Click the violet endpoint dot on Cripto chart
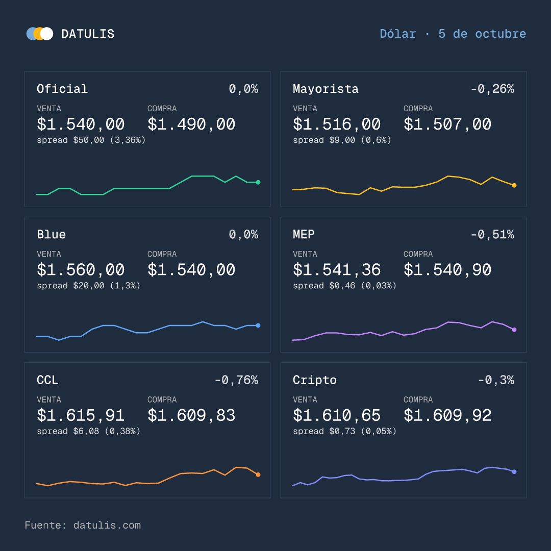This screenshot has height=551, width=551. coord(514,471)
